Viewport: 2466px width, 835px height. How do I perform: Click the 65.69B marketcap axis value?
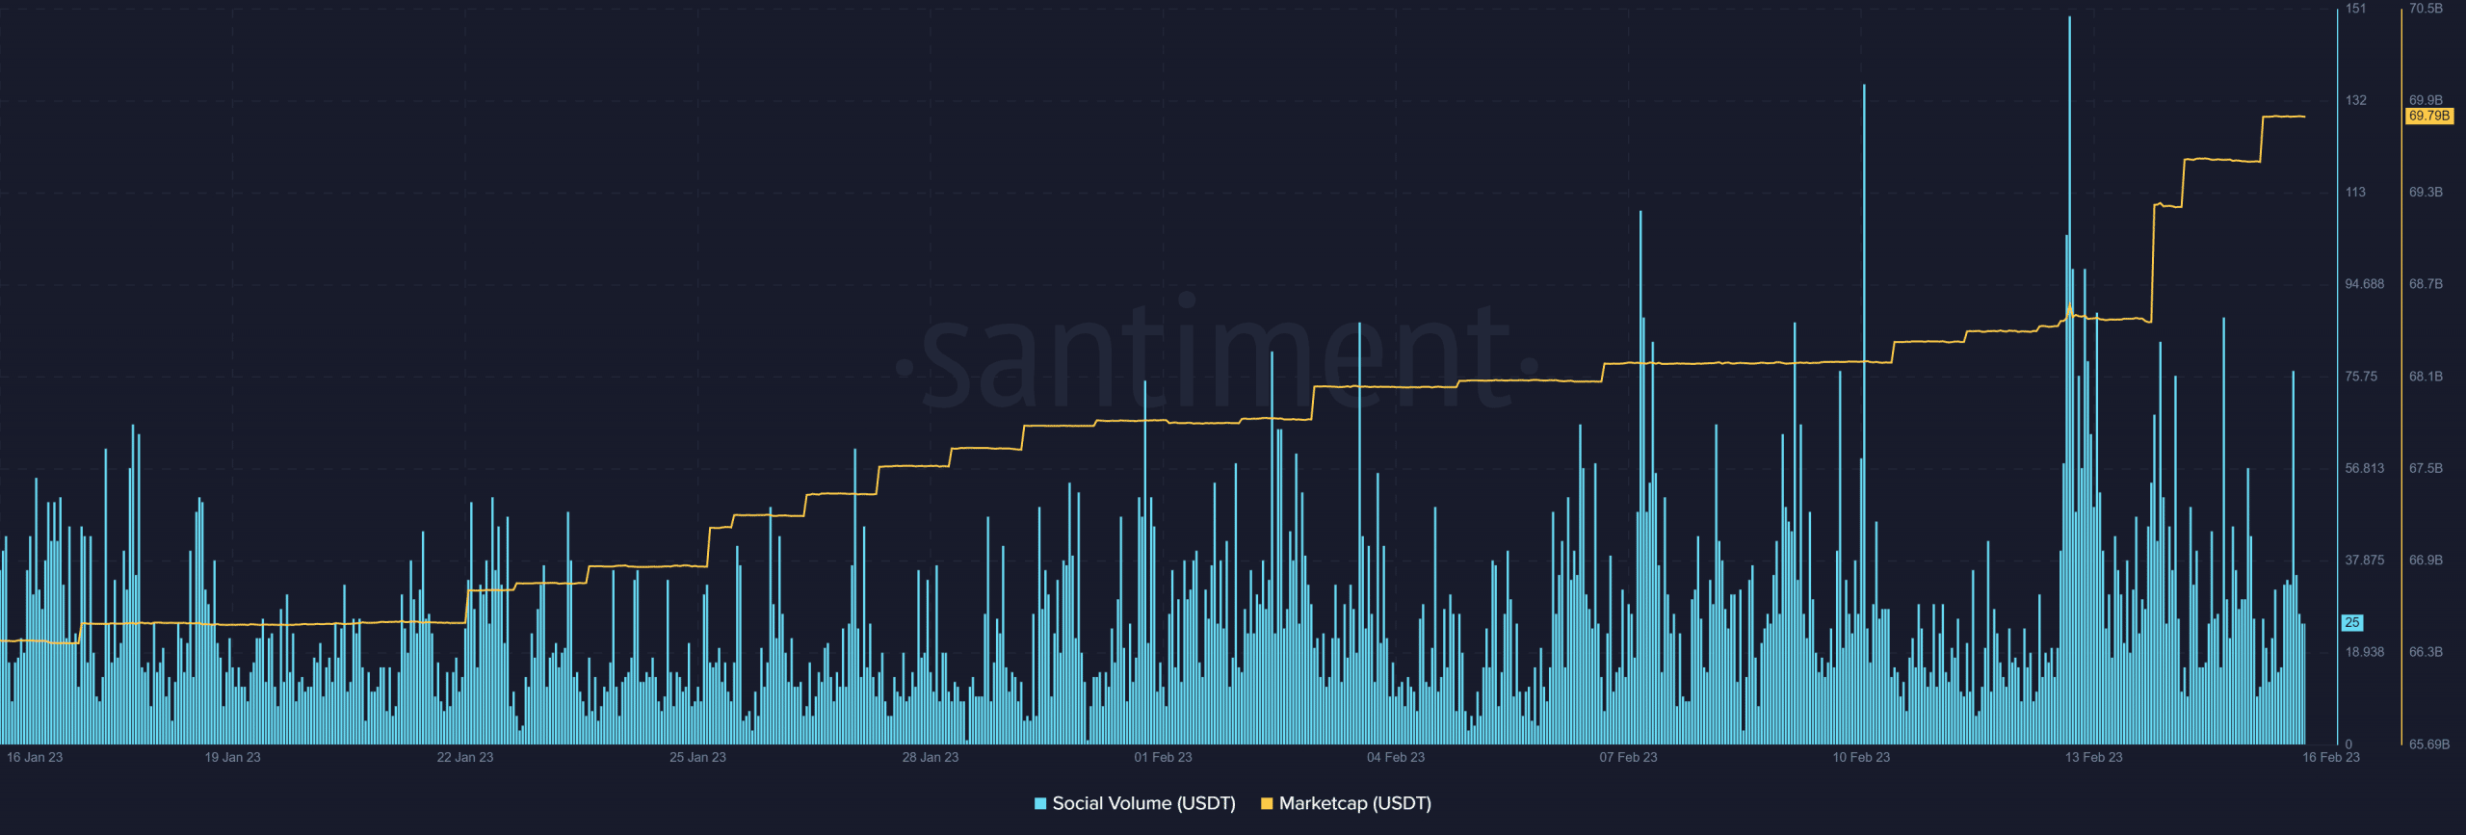point(2429,744)
